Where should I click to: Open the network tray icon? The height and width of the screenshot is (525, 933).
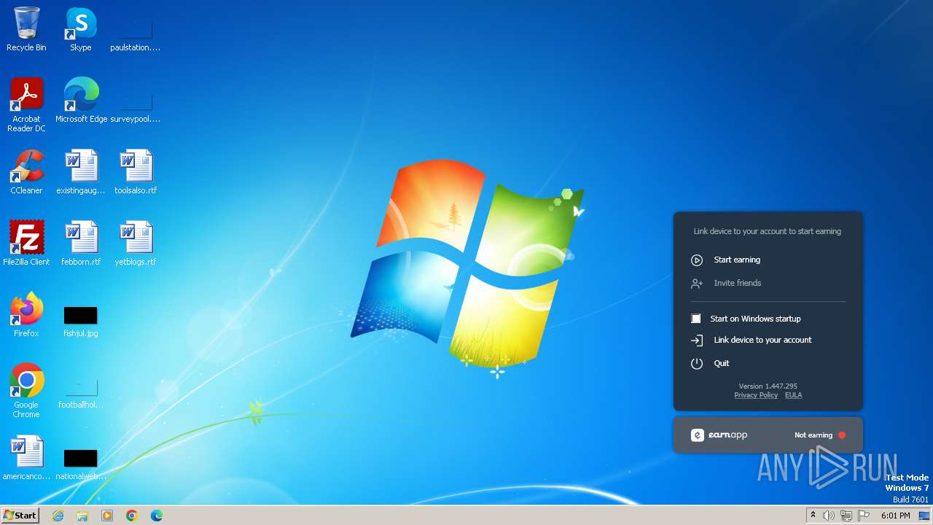point(846,516)
